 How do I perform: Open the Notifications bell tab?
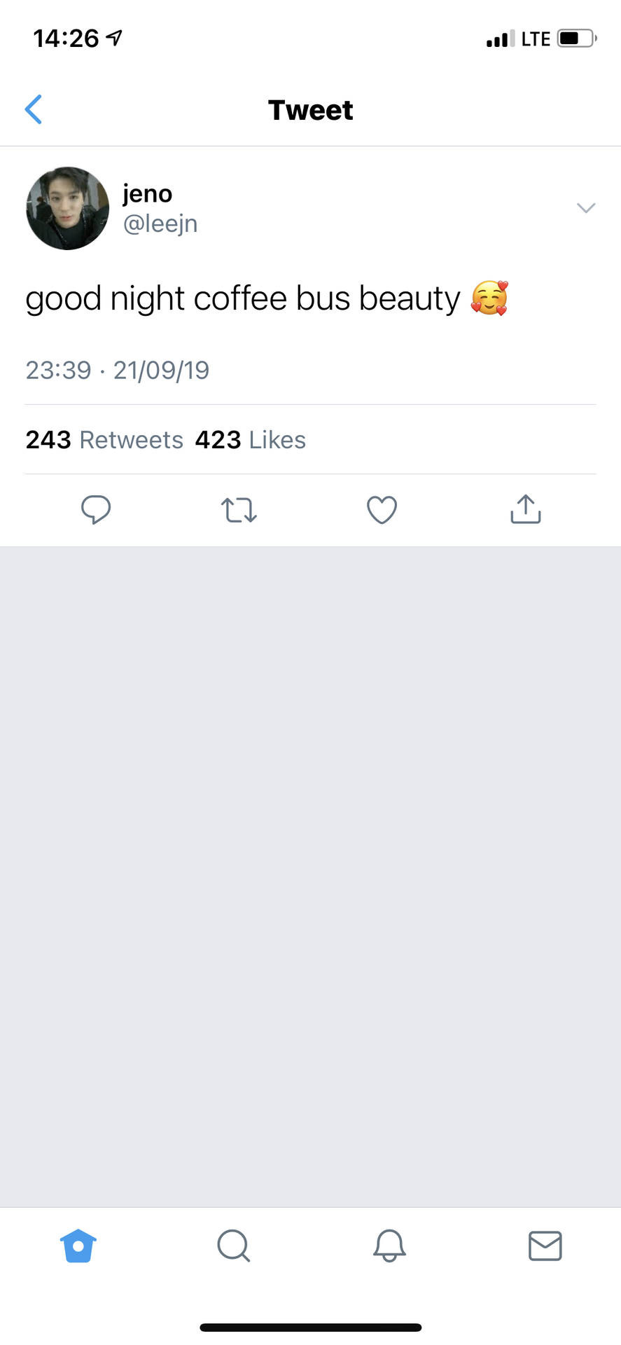[x=389, y=1246]
